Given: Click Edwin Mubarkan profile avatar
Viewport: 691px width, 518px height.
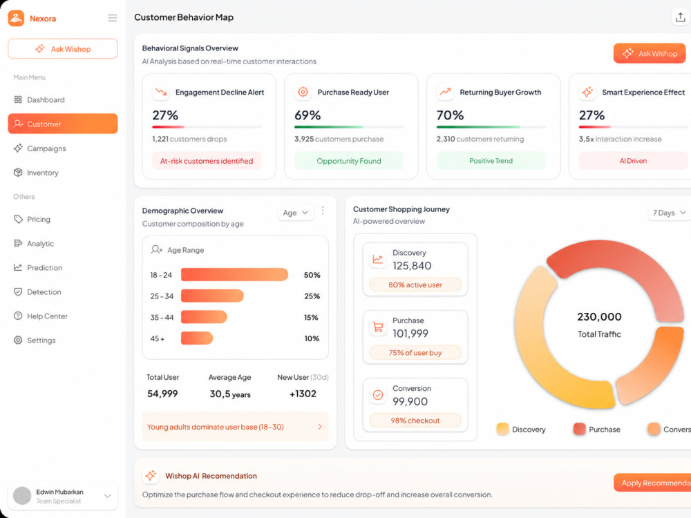Looking at the screenshot, I should coord(22,496).
